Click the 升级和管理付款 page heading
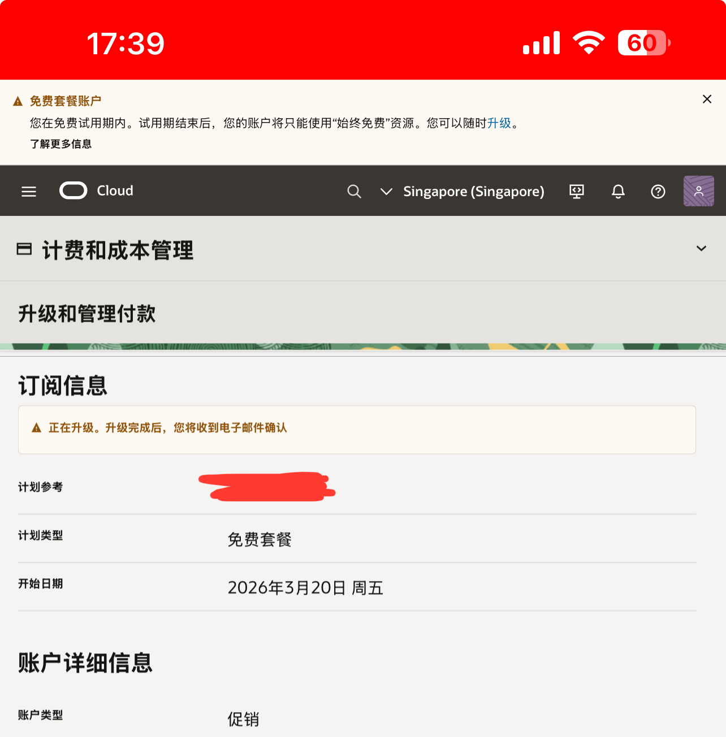The width and height of the screenshot is (726, 737). [87, 314]
